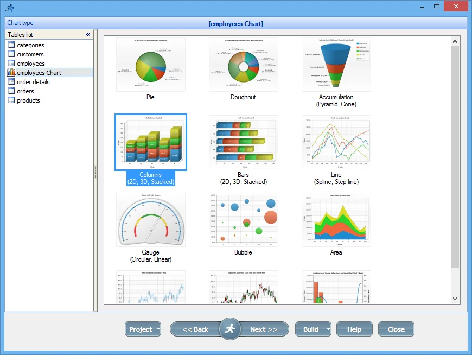Click the orders table icon

(11, 91)
